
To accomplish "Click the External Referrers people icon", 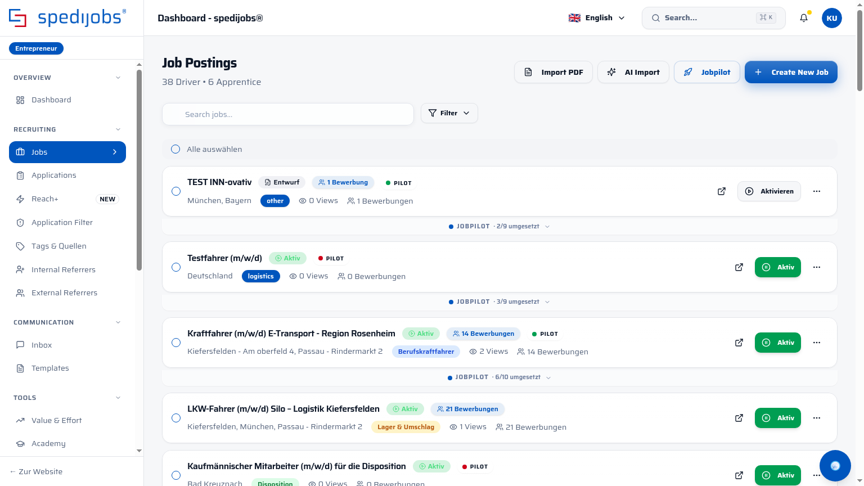I will [x=20, y=293].
